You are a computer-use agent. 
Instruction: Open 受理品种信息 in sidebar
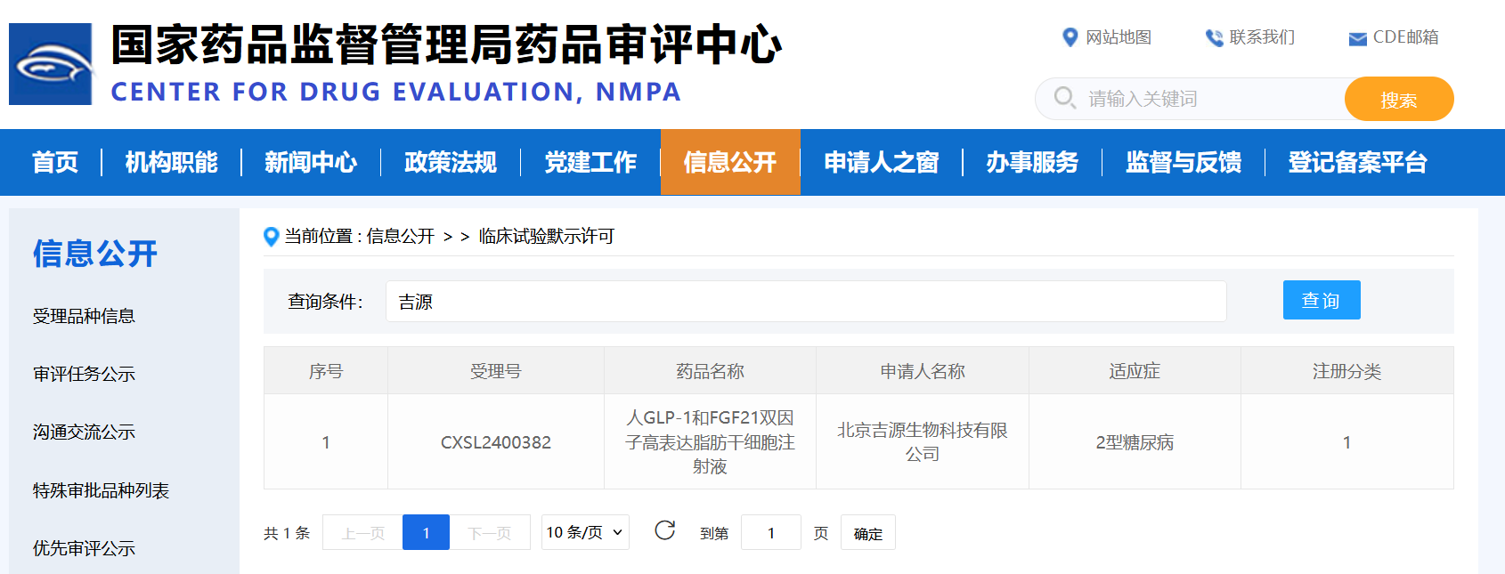point(84,316)
